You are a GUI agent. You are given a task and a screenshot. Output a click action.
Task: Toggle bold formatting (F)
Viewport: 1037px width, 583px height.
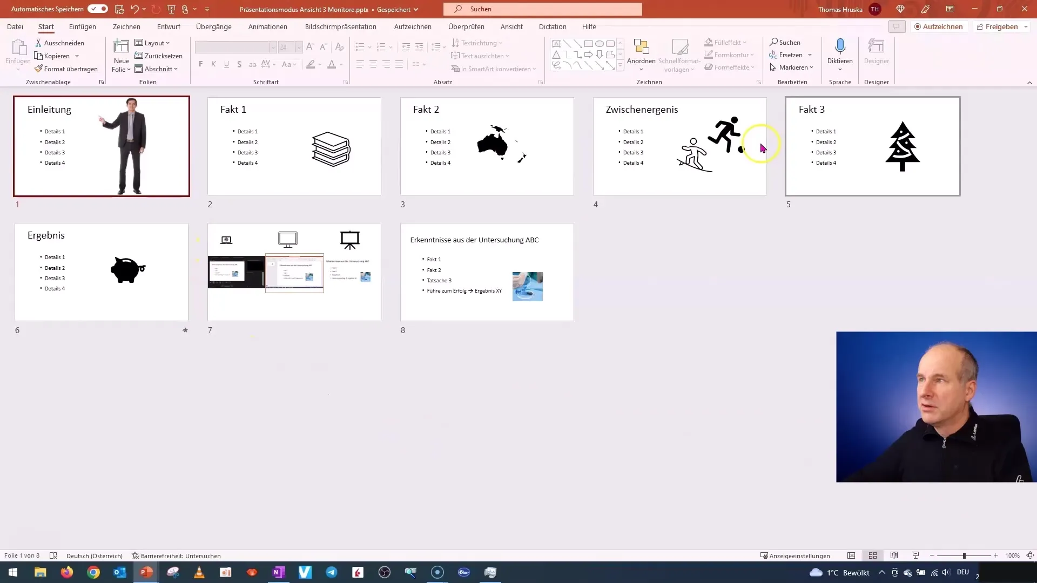[x=201, y=64]
